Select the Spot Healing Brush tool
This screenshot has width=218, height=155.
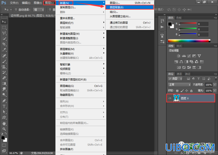pos(4,56)
